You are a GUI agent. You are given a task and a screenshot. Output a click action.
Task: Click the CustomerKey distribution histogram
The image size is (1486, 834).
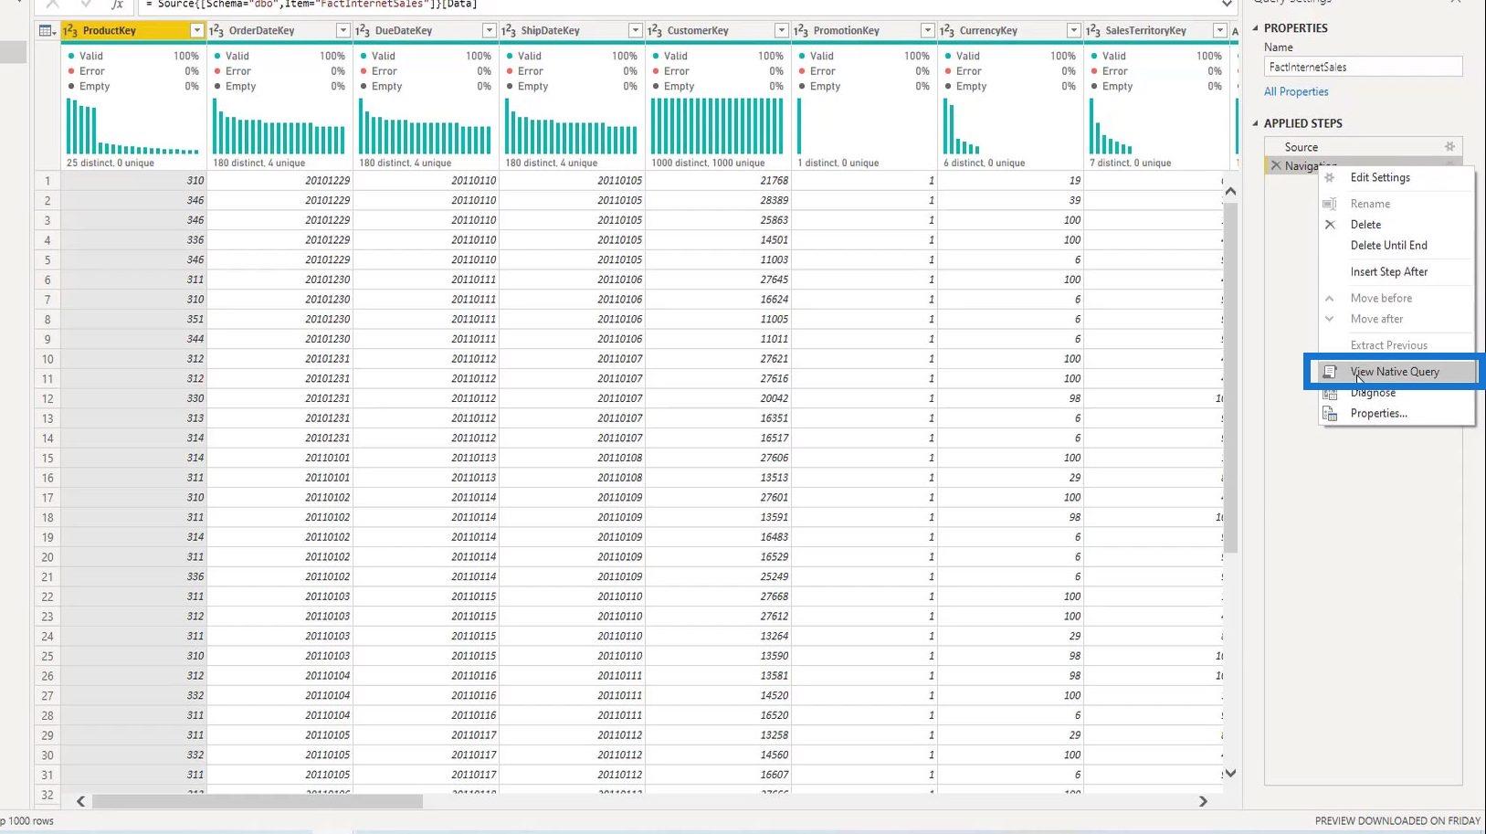click(717, 126)
